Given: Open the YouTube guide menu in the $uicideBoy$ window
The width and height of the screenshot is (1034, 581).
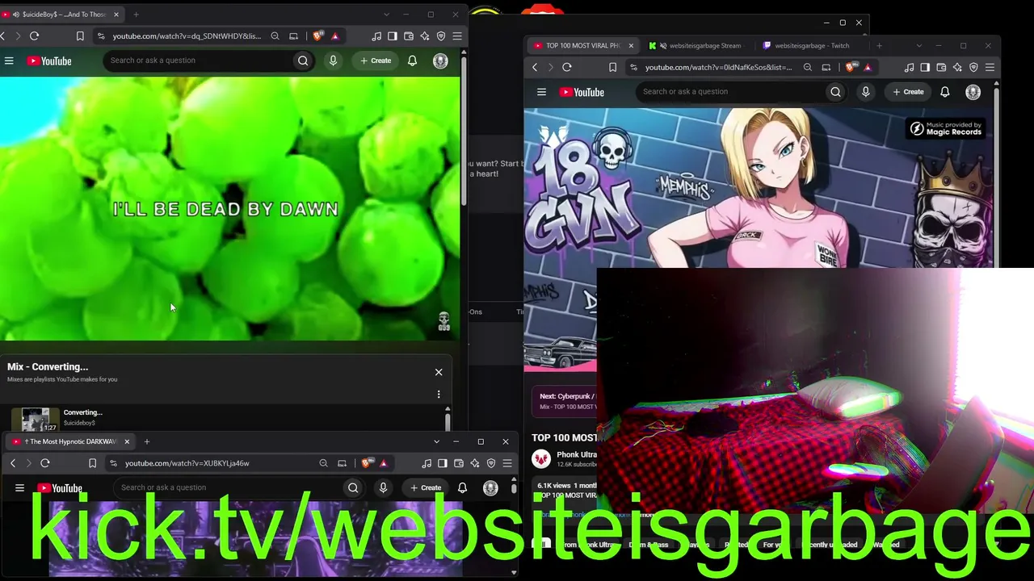Looking at the screenshot, I should click(x=8, y=61).
